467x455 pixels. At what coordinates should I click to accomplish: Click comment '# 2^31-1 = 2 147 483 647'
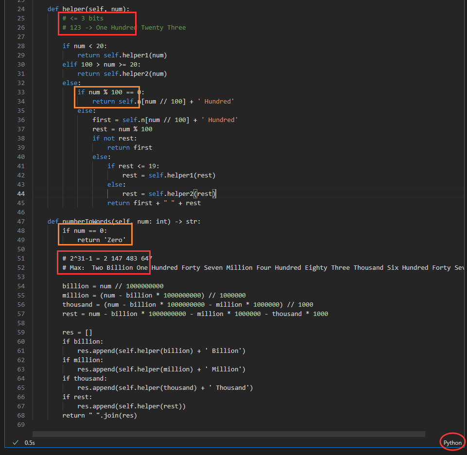[x=107, y=258]
